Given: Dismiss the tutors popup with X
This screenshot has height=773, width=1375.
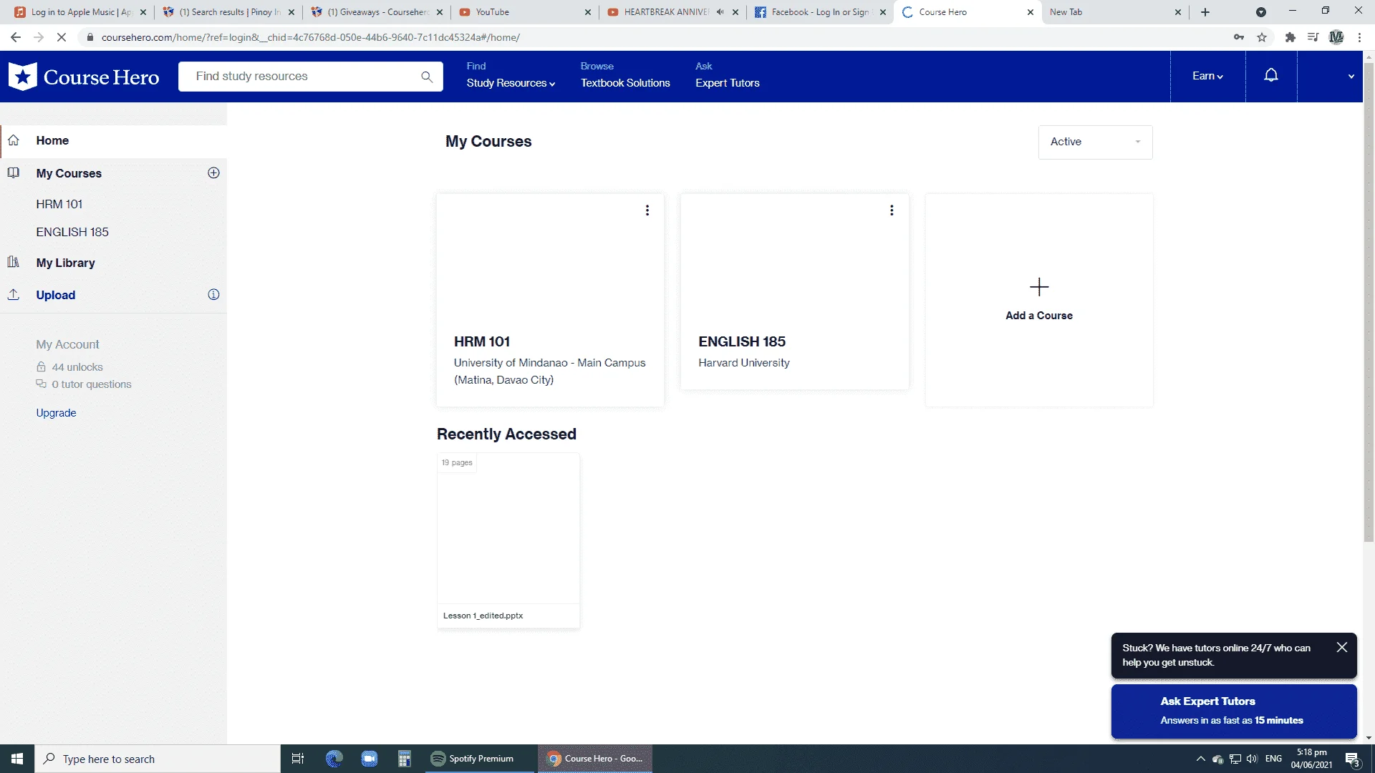Looking at the screenshot, I should [x=1342, y=647].
